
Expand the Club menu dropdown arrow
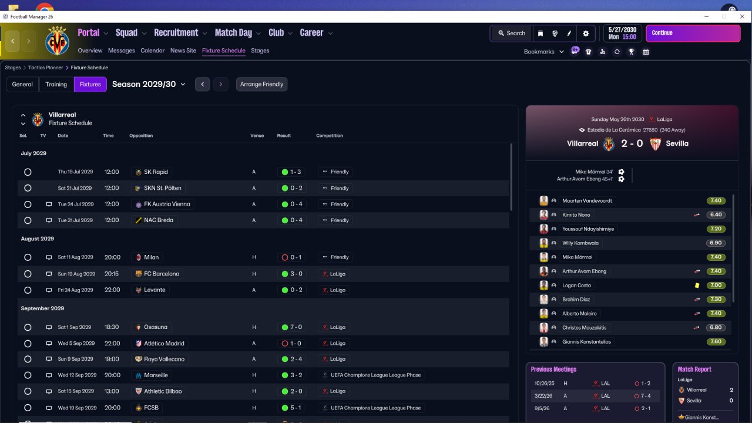coord(290,33)
